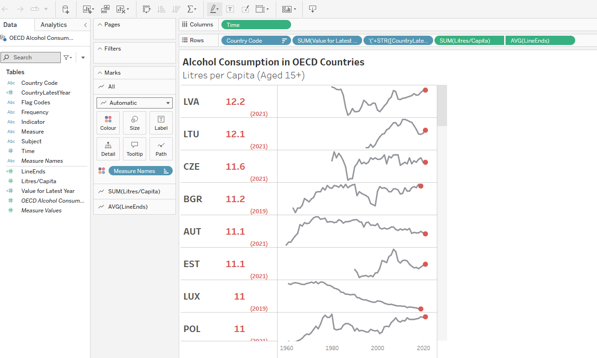Click the chart title Alcohol Consumption in OECD Countries
Image resolution: width=597 pixels, height=358 pixels.
(273, 62)
